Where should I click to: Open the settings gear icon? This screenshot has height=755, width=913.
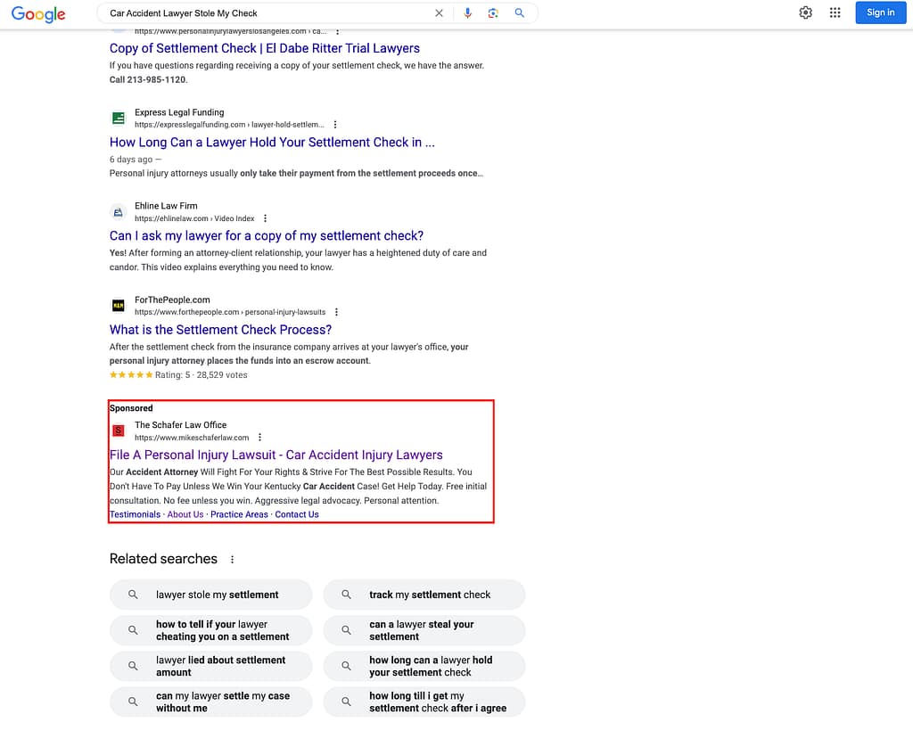[805, 12]
